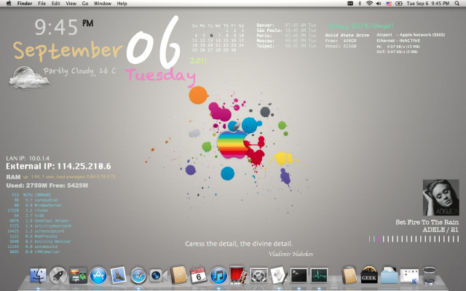The width and height of the screenshot is (466, 291).
Task: Click the pink 'Tuesday' day text
Action: [160, 76]
